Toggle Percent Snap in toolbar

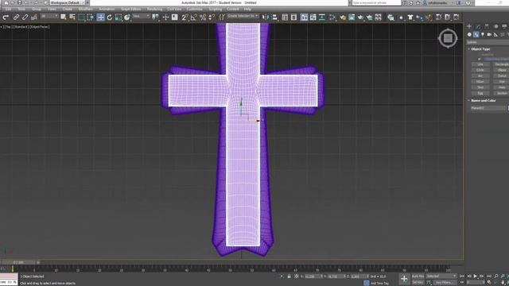pyautogui.click(x=203, y=17)
